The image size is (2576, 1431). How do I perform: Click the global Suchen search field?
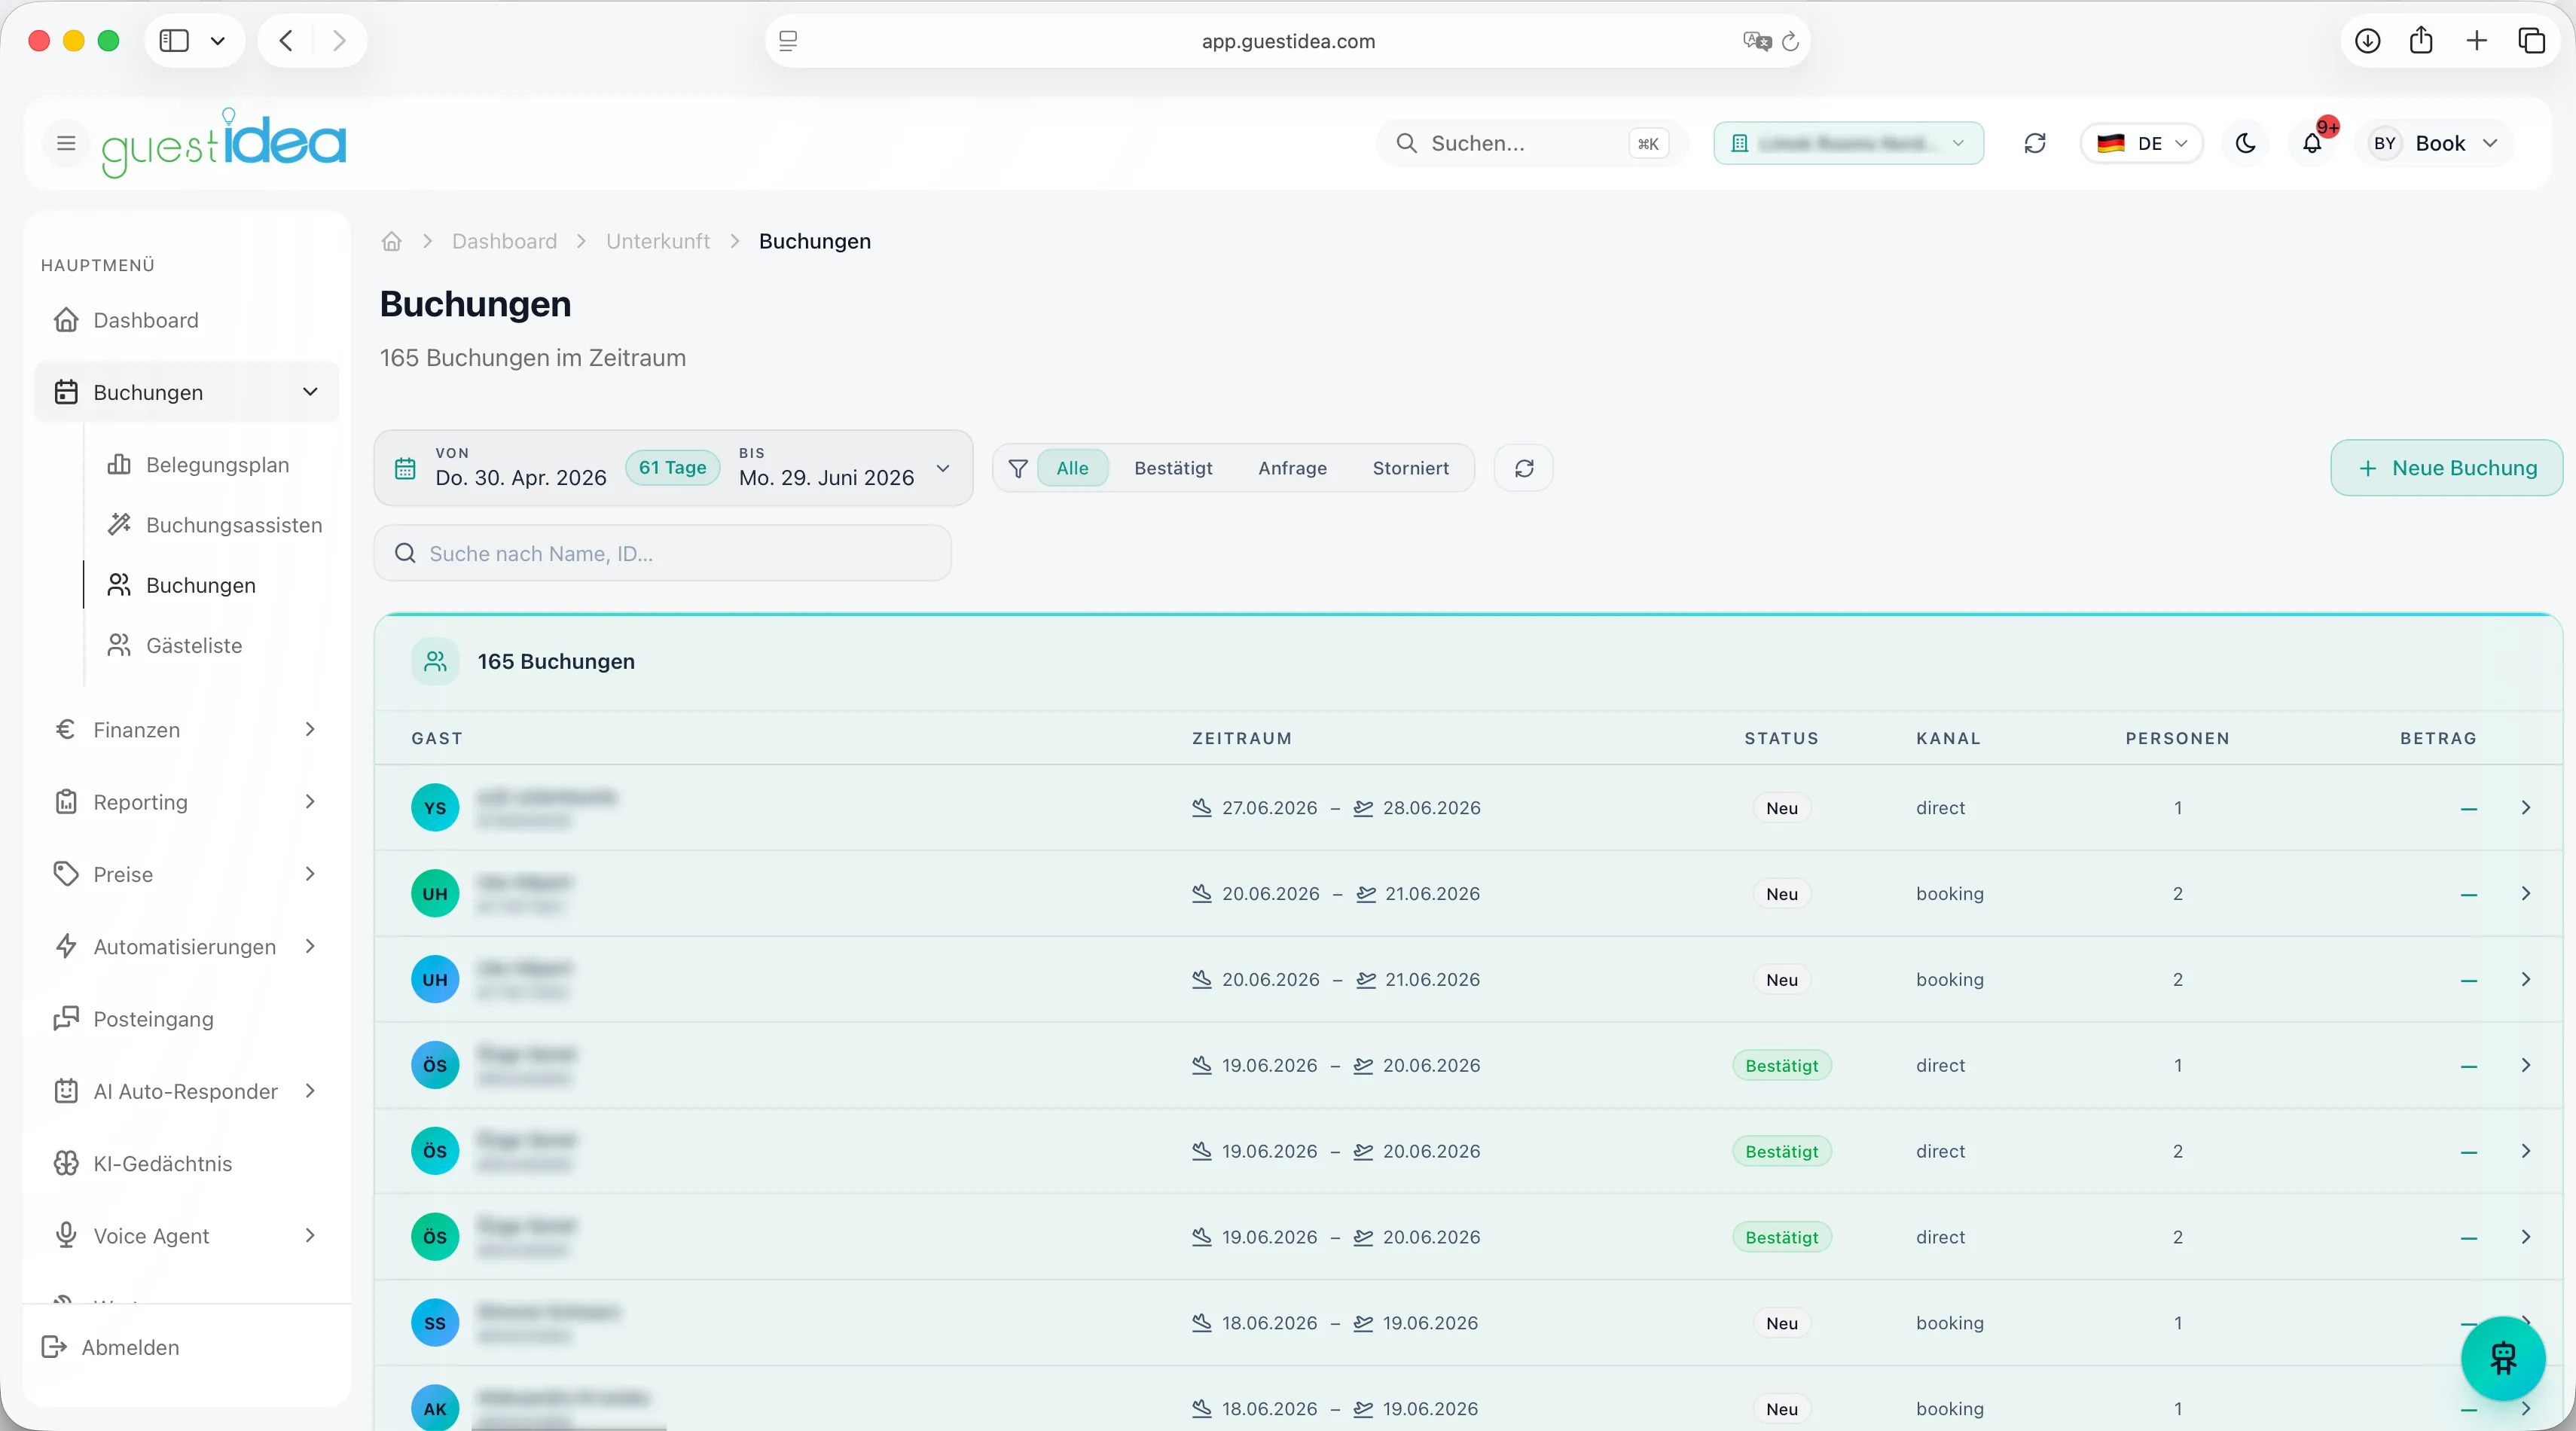pos(1531,143)
